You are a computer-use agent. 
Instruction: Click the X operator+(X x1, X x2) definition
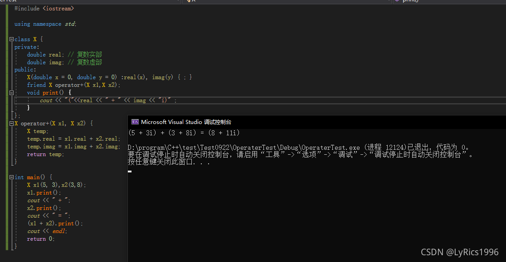coord(54,124)
